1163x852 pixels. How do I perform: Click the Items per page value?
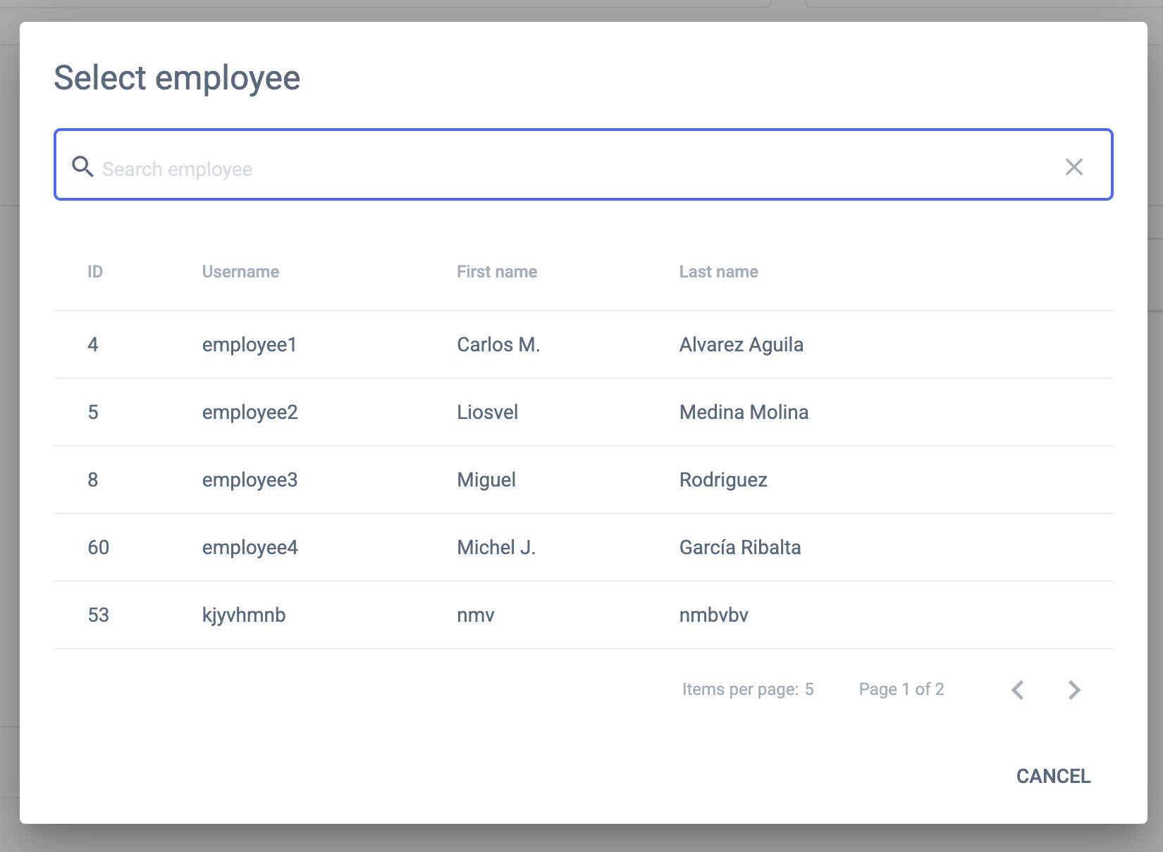pos(809,689)
